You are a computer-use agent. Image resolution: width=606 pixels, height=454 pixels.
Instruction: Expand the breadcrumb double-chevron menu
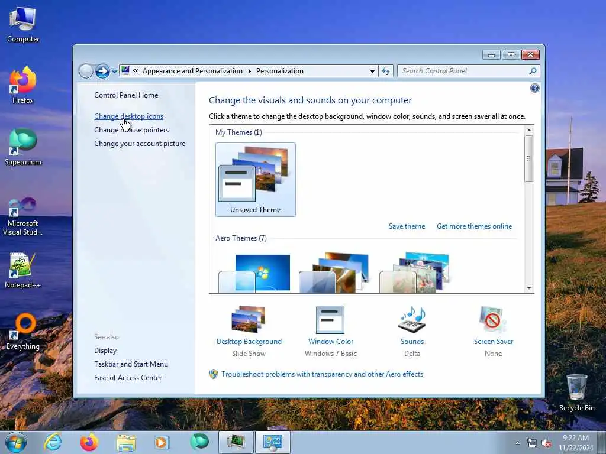[x=136, y=71]
